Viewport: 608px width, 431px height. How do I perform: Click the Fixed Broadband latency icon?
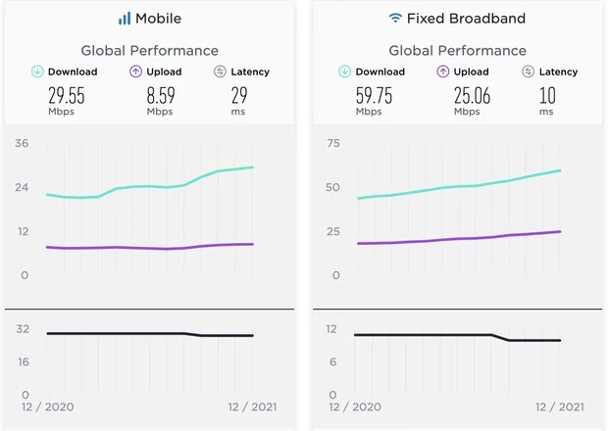(530, 71)
